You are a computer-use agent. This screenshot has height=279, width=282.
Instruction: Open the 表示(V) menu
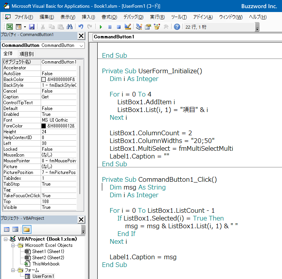tap(68, 17)
